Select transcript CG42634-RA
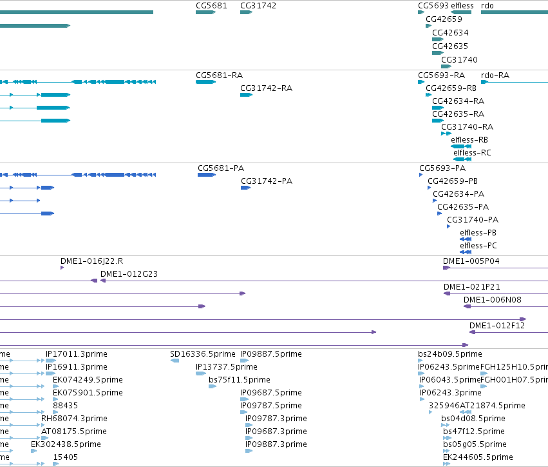548x467 pixels. 458,101
